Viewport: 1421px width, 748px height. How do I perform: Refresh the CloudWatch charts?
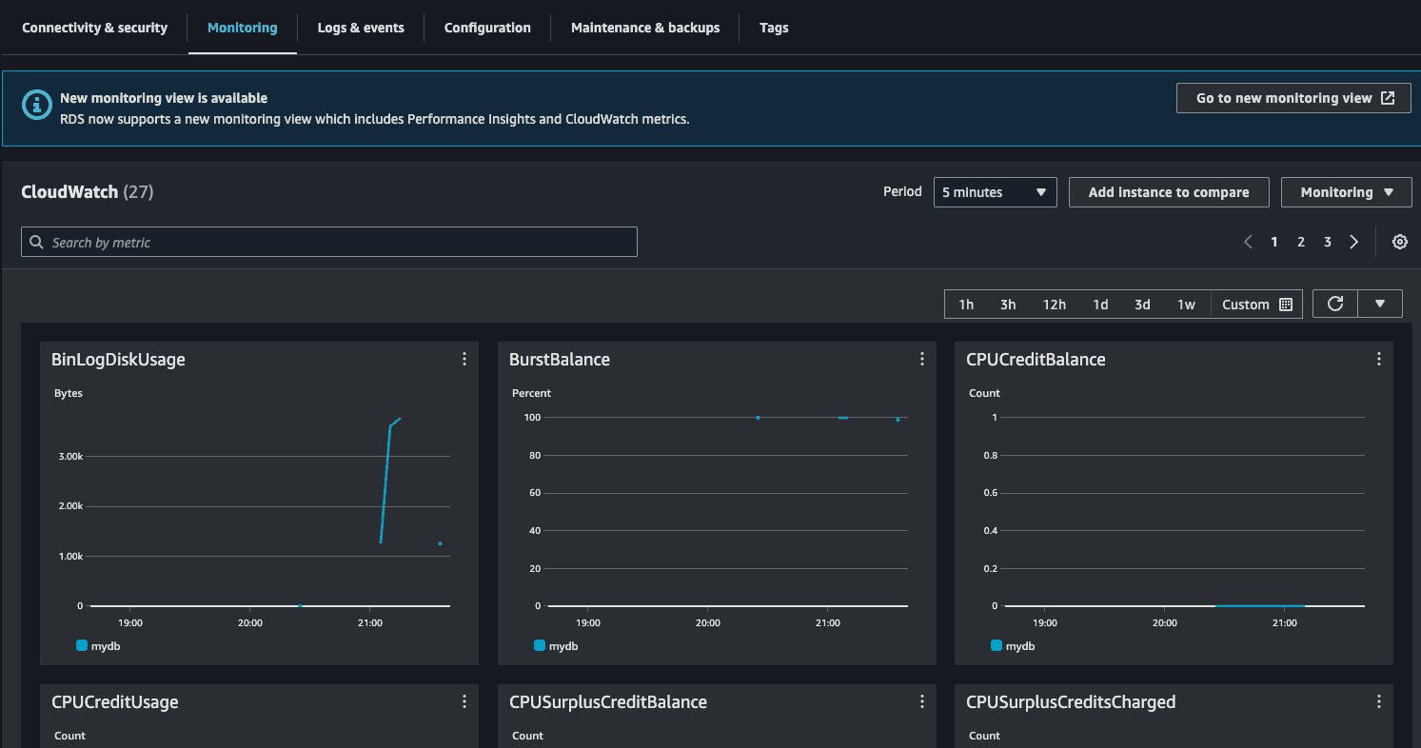[x=1334, y=304]
